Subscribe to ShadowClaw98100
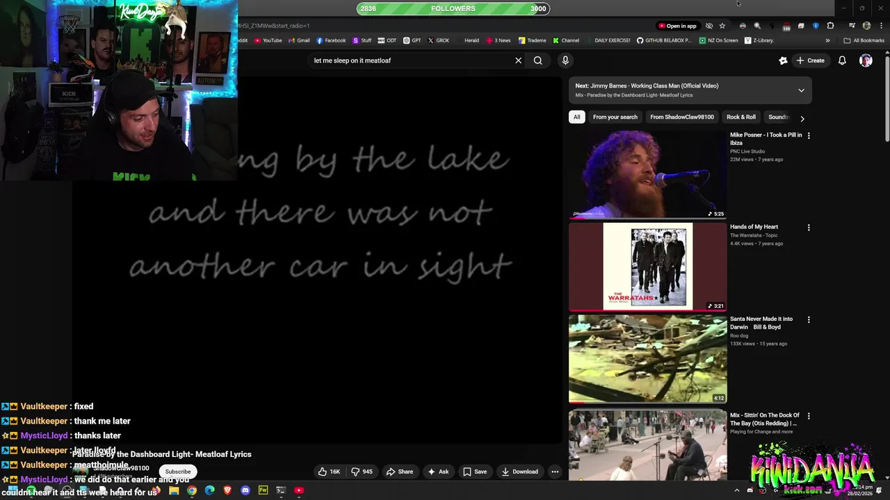 (178, 472)
